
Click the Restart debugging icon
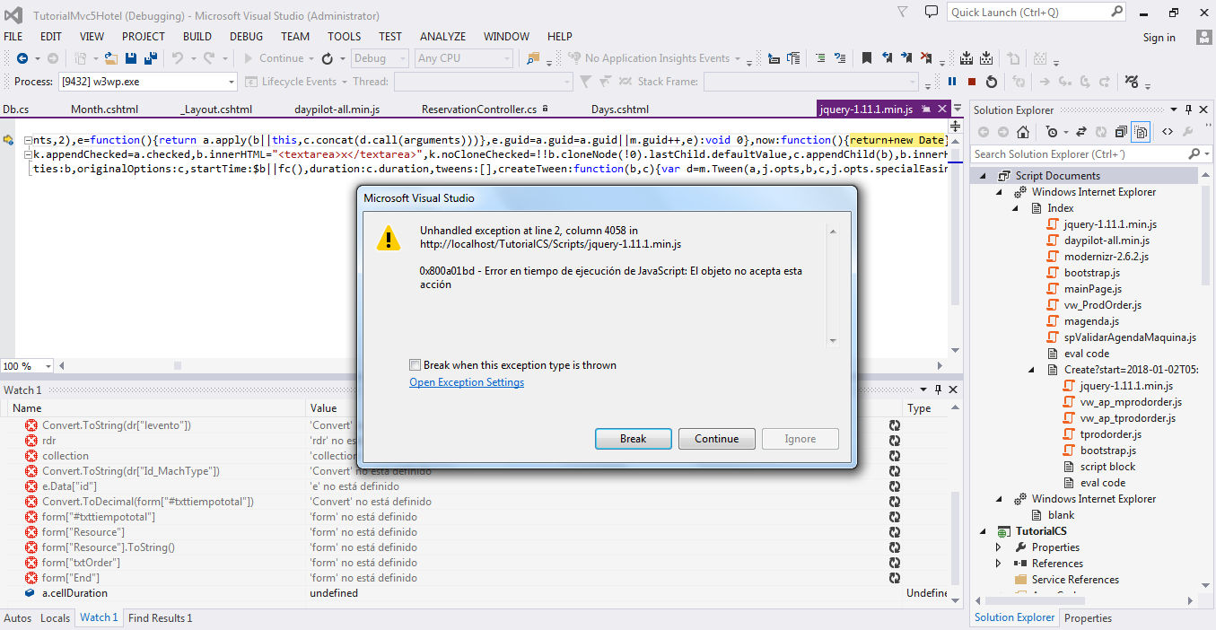coord(992,82)
